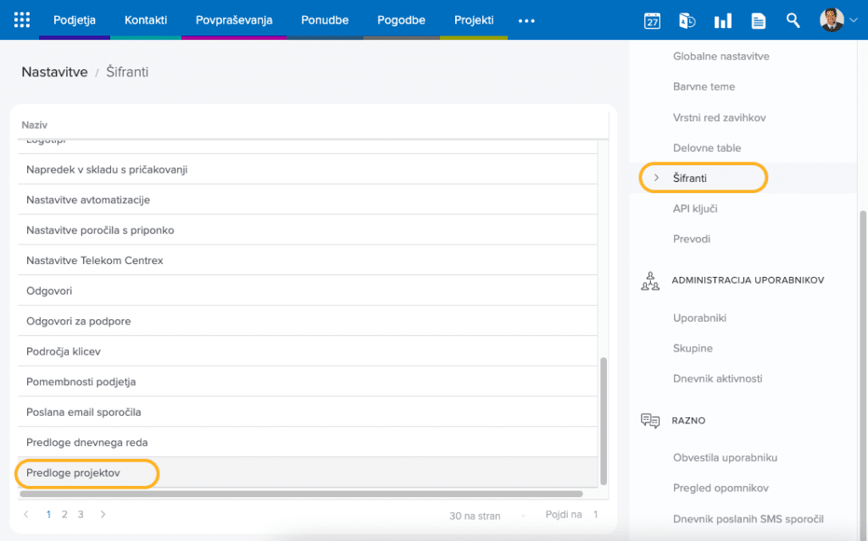The width and height of the screenshot is (868, 541).
Task: Click the user profile avatar
Action: [832, 20]
